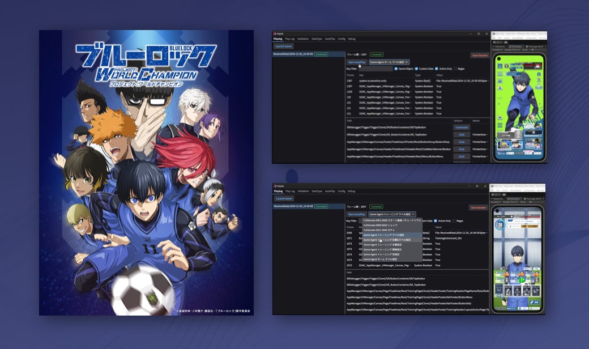The height and width of the screenshot is (349, 589).
Task: Open Play Log tab in upper PolyQA window
Action: (289, 39)
